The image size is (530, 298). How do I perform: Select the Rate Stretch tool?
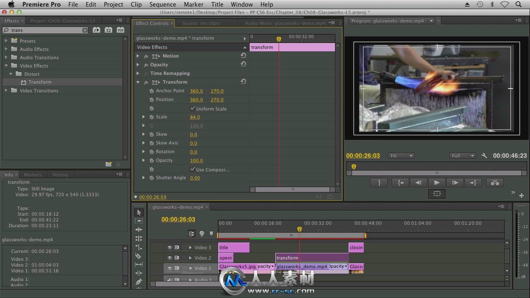pos(139,247)
